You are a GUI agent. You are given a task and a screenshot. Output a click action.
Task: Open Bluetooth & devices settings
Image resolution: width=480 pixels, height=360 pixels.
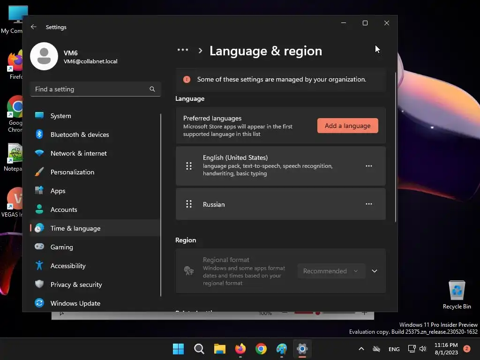coord(95,135)
